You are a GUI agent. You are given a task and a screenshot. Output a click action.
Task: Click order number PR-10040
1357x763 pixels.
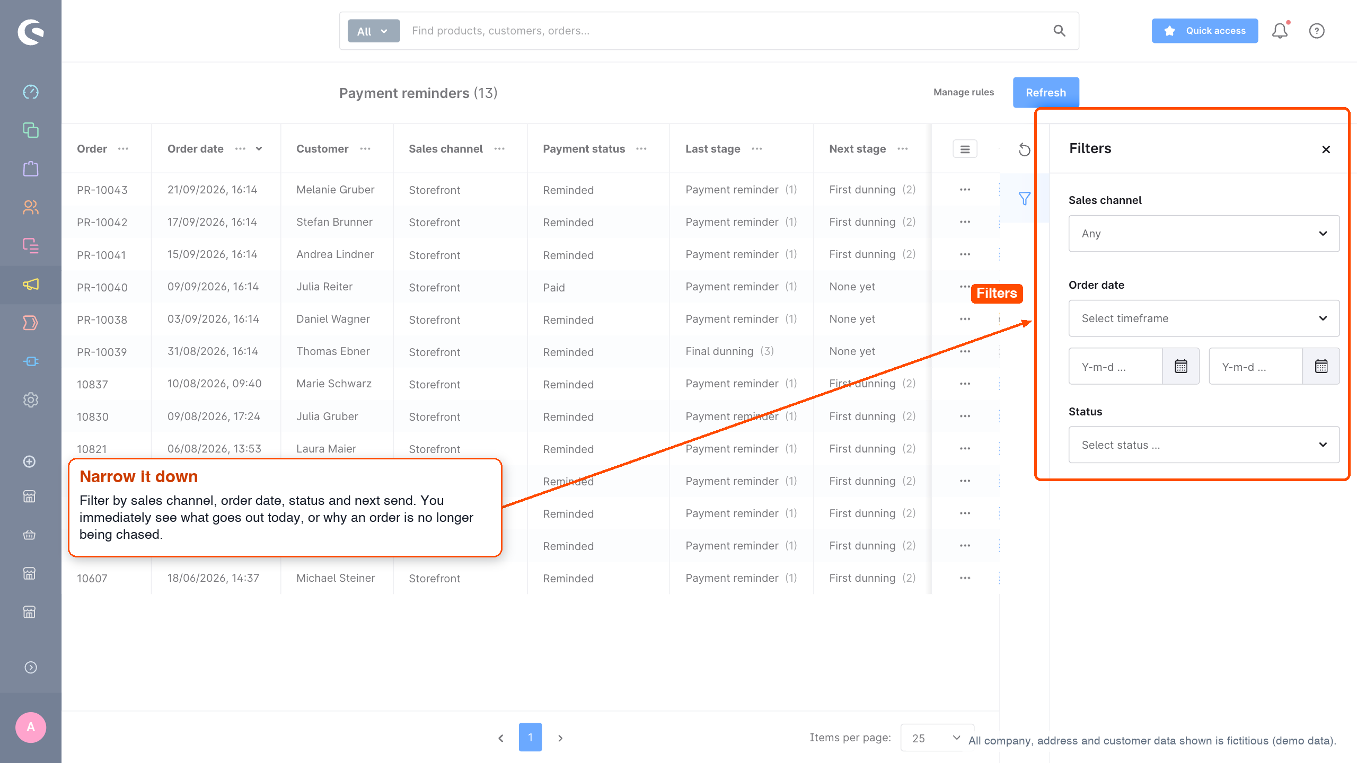102,287
